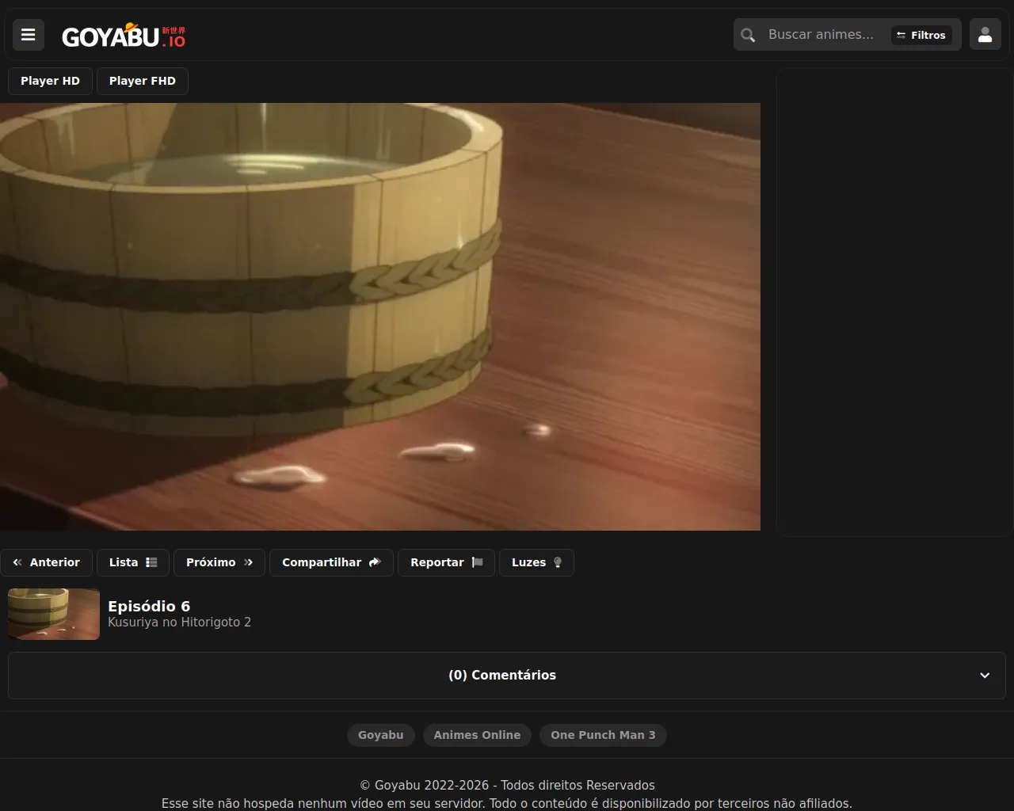
Task: Go to the Anterior episode
Action: tap(47, 562)
